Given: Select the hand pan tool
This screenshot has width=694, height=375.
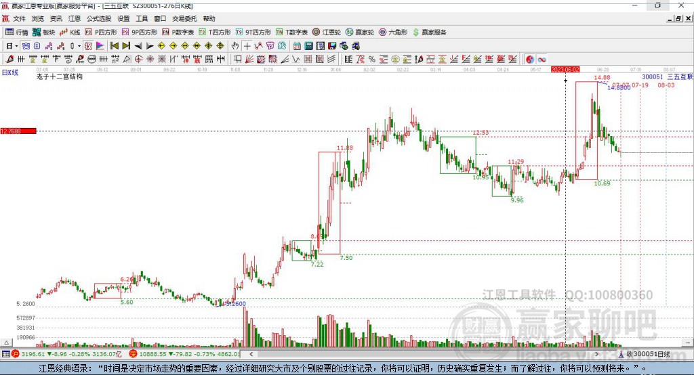Looking at the screenshot, I should click(x=235, y=46).
